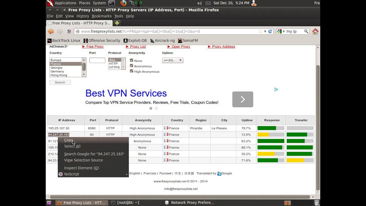This screenshot has width=366, height=206.
Task: Open new tab with green plus
Action: coord(117,23)
